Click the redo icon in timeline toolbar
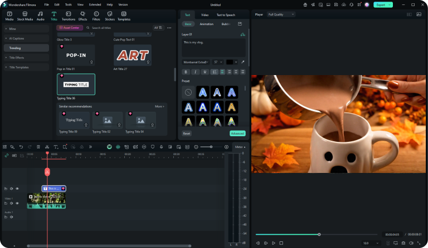 (x=30, y=147)
